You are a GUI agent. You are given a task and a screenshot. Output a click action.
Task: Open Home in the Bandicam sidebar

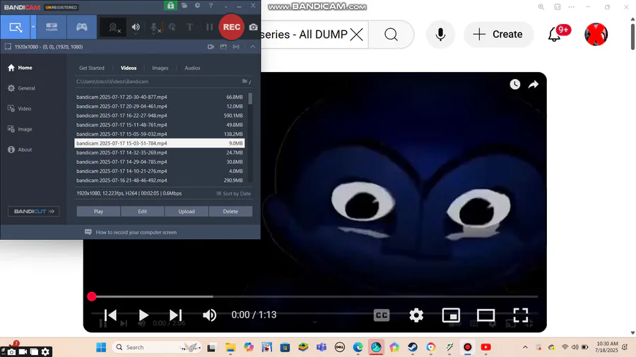pyautogui.click(x=20, y=68)
